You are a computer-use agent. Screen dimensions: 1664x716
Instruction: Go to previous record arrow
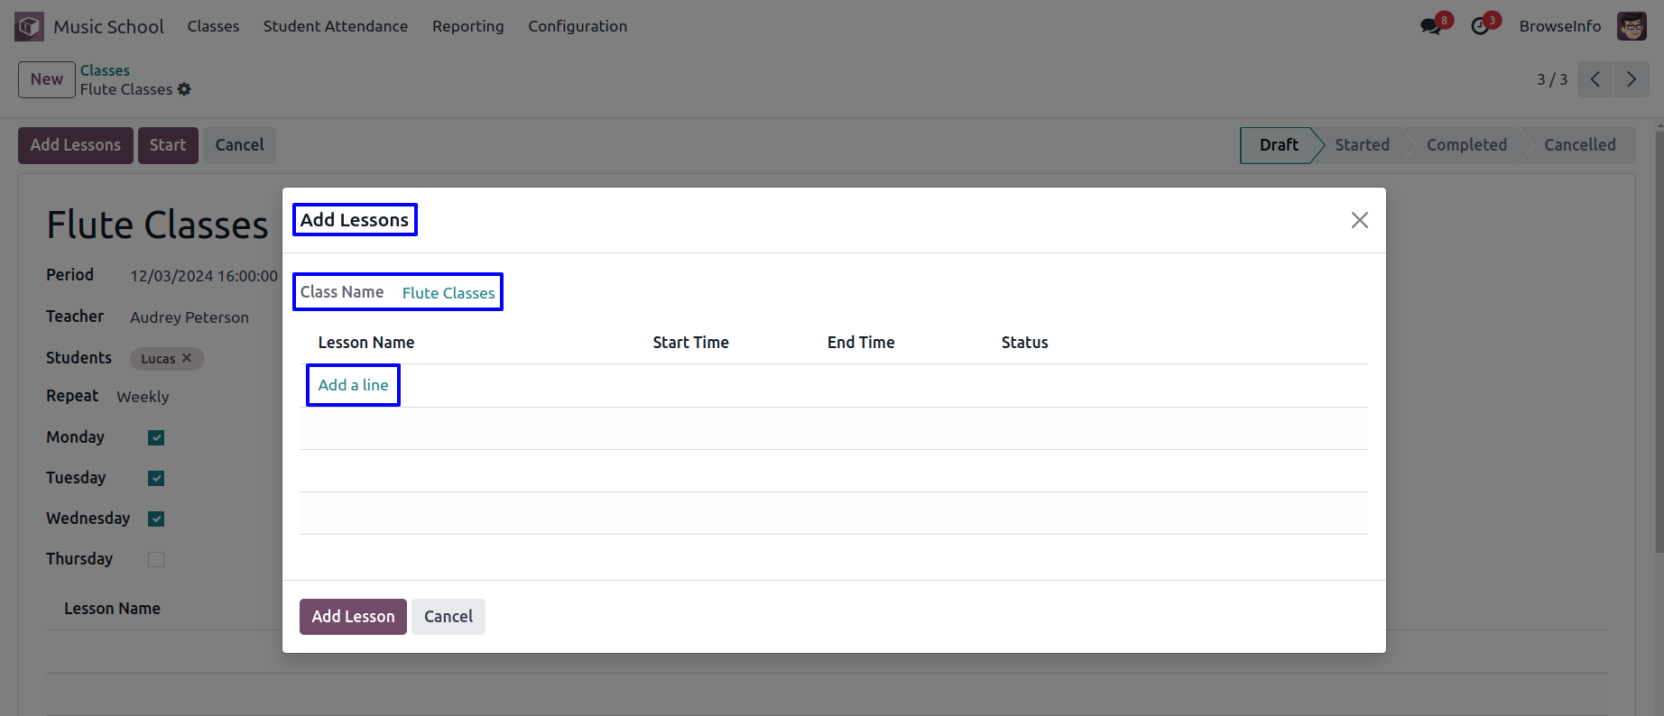[1595, 79]
